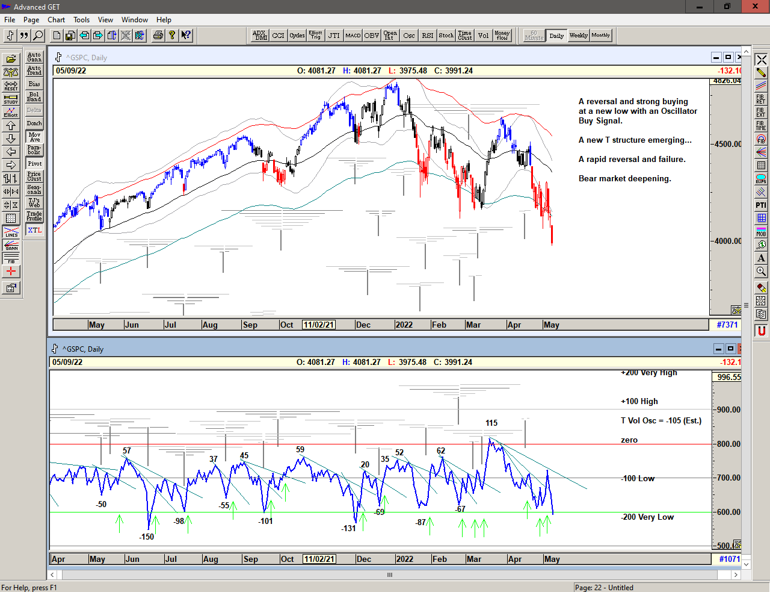Add text with the A annotation tool
This screenshot has height=592, width=770.
(761, 258)
